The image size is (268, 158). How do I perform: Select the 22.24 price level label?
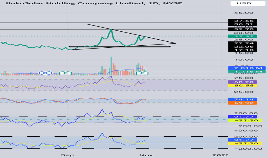tap(242, 43)
